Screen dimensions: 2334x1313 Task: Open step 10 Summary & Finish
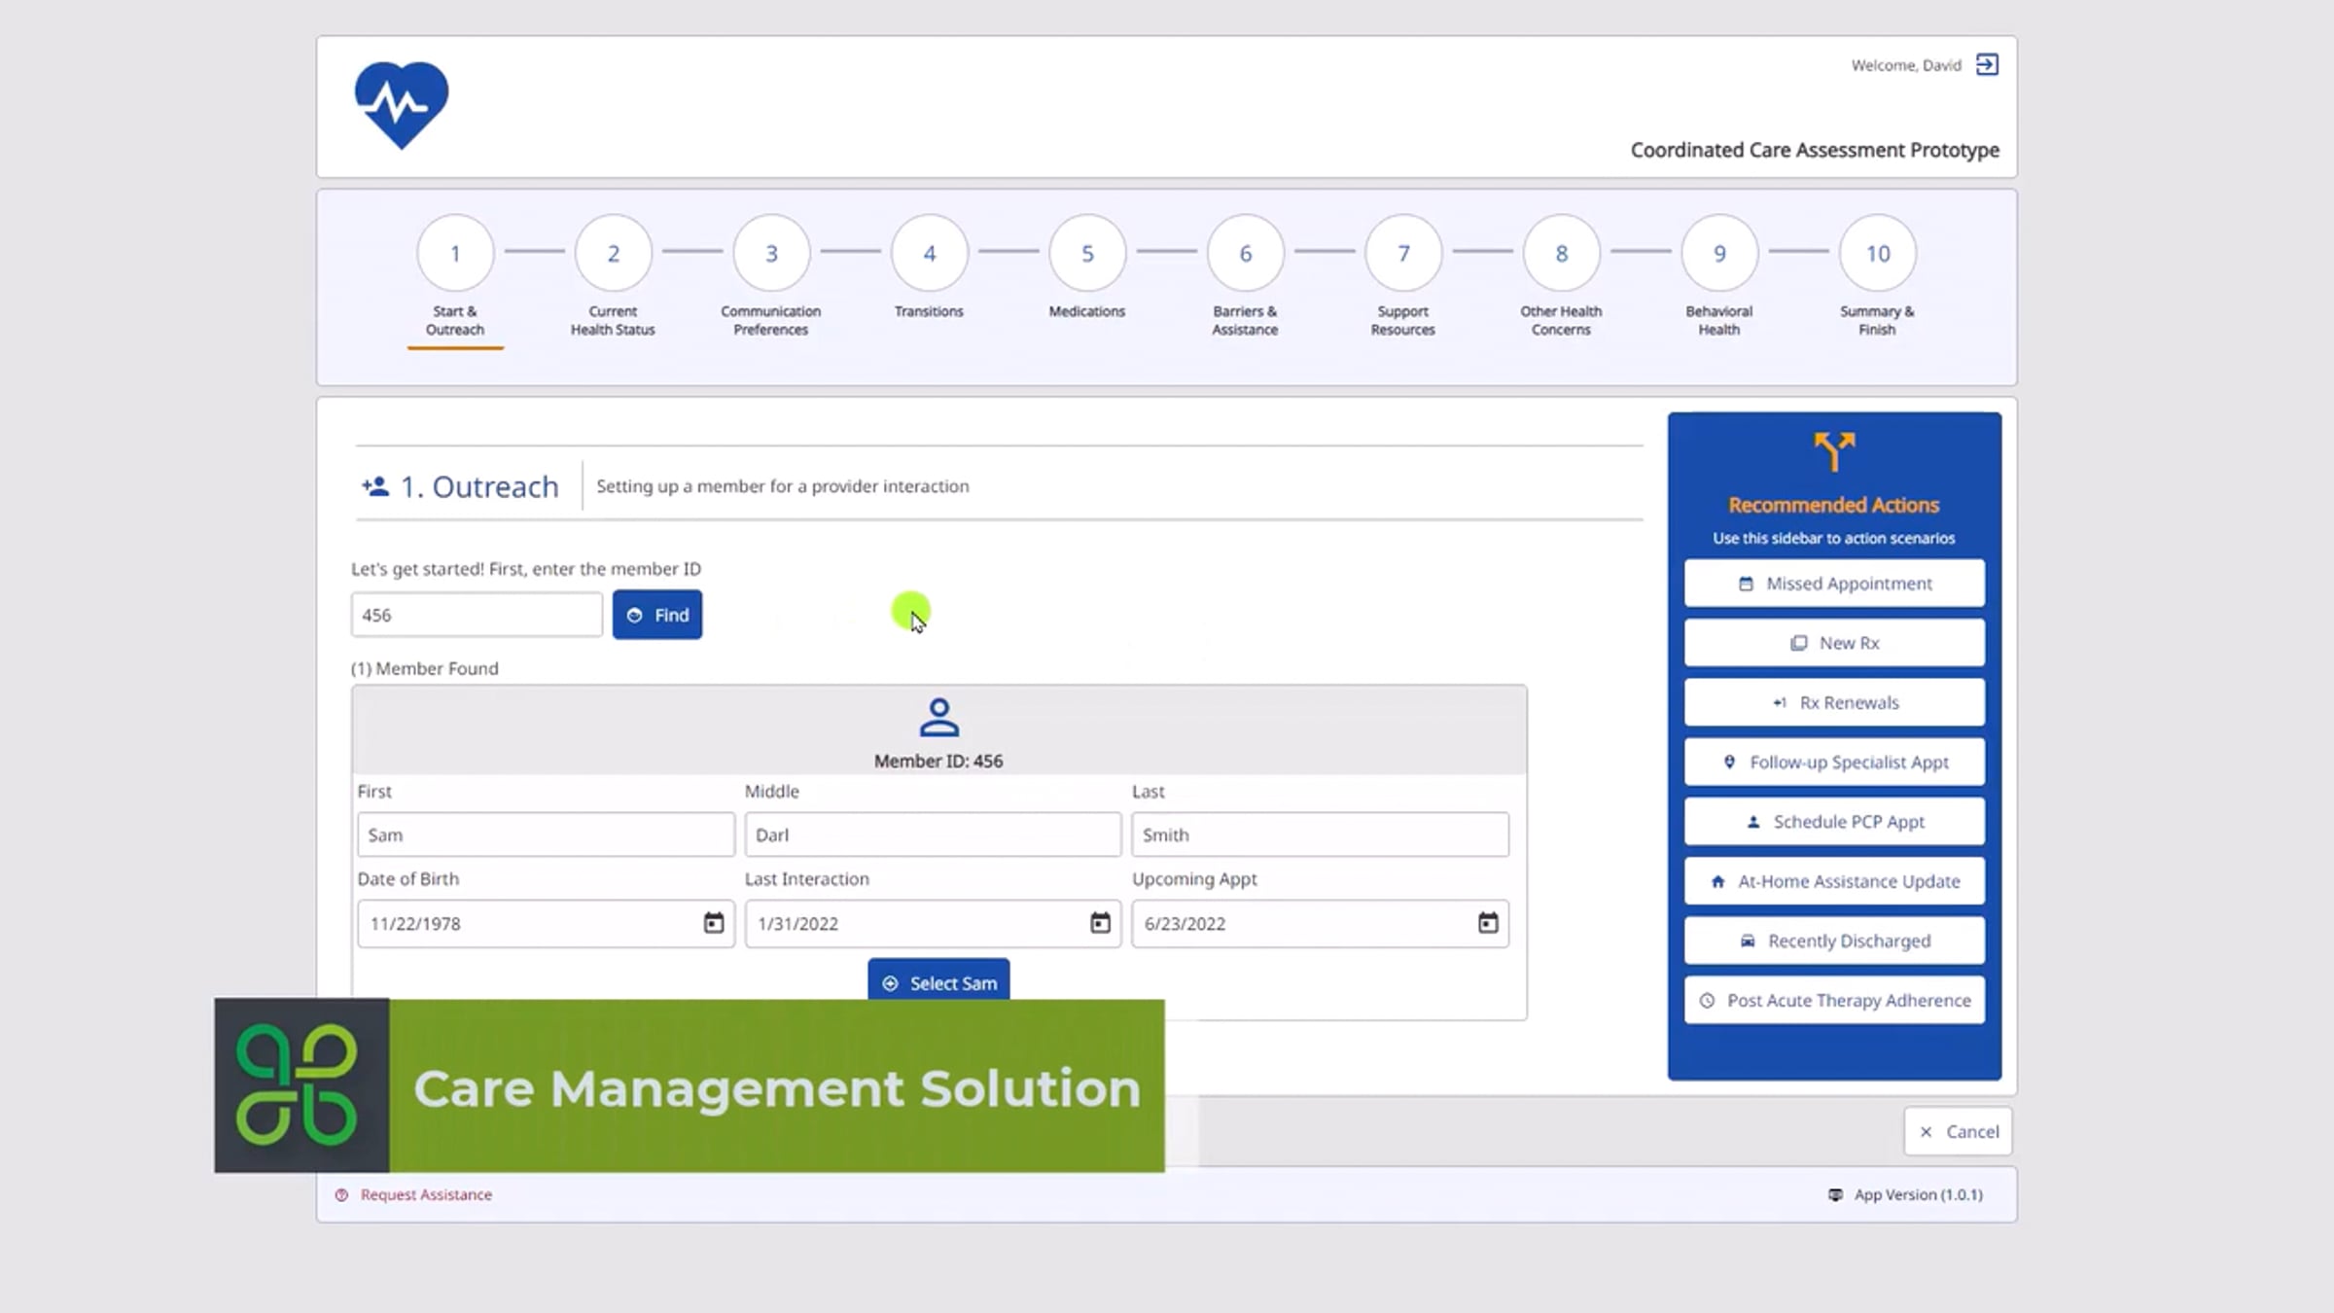pos(1877,254)
